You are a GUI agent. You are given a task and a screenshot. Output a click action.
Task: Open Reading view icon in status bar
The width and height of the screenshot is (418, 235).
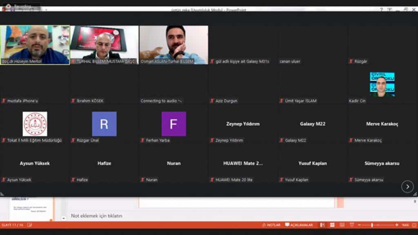click(341, 225)
